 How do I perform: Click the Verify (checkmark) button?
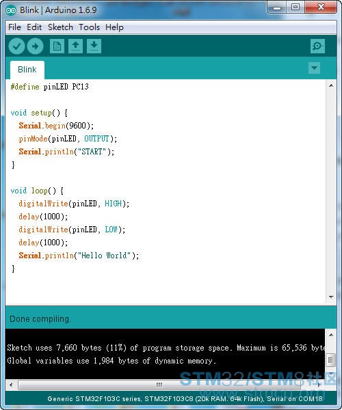tap(16, 46)
